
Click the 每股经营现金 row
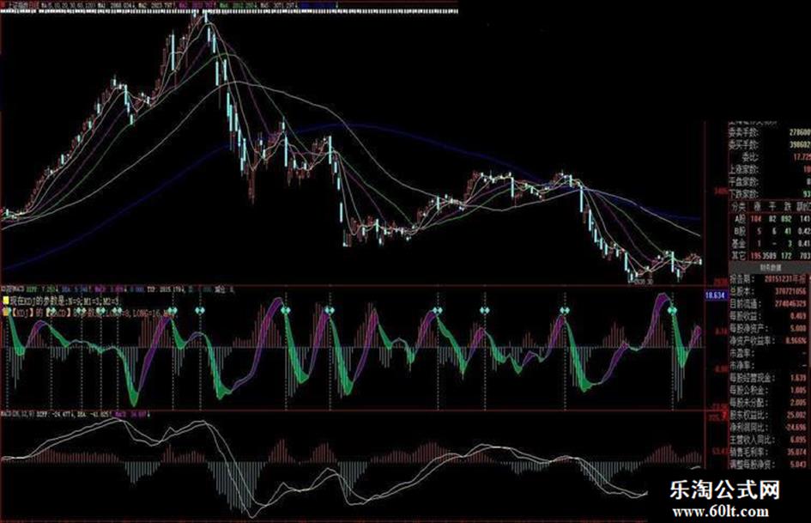pyautogui.click(x=770, y=378)
